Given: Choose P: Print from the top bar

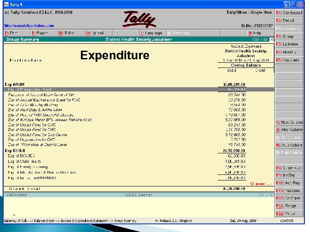Looking at the screenshot, I should coord(17,33).
